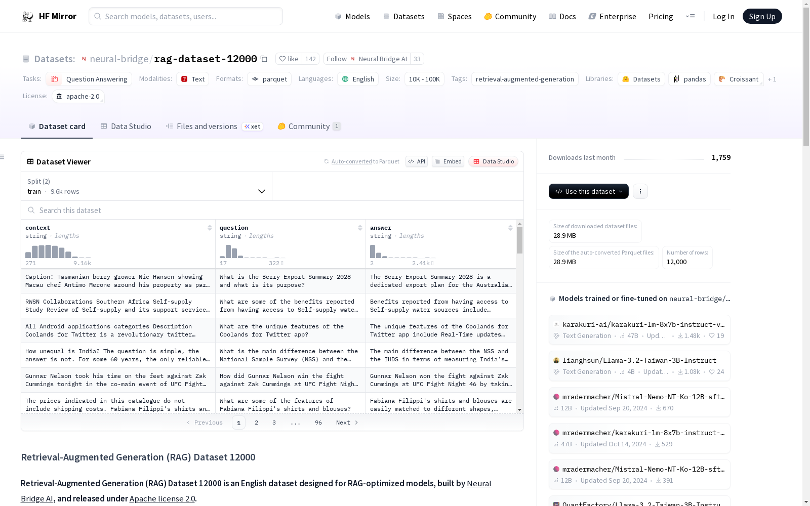Open the three-dot more options button
This screenshot has width=810, height=506.
point(640,191)
